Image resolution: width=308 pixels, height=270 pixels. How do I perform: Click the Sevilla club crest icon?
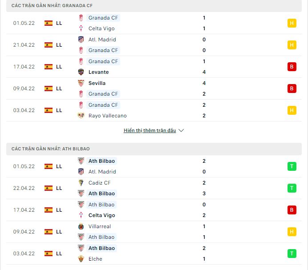point(81,83)
